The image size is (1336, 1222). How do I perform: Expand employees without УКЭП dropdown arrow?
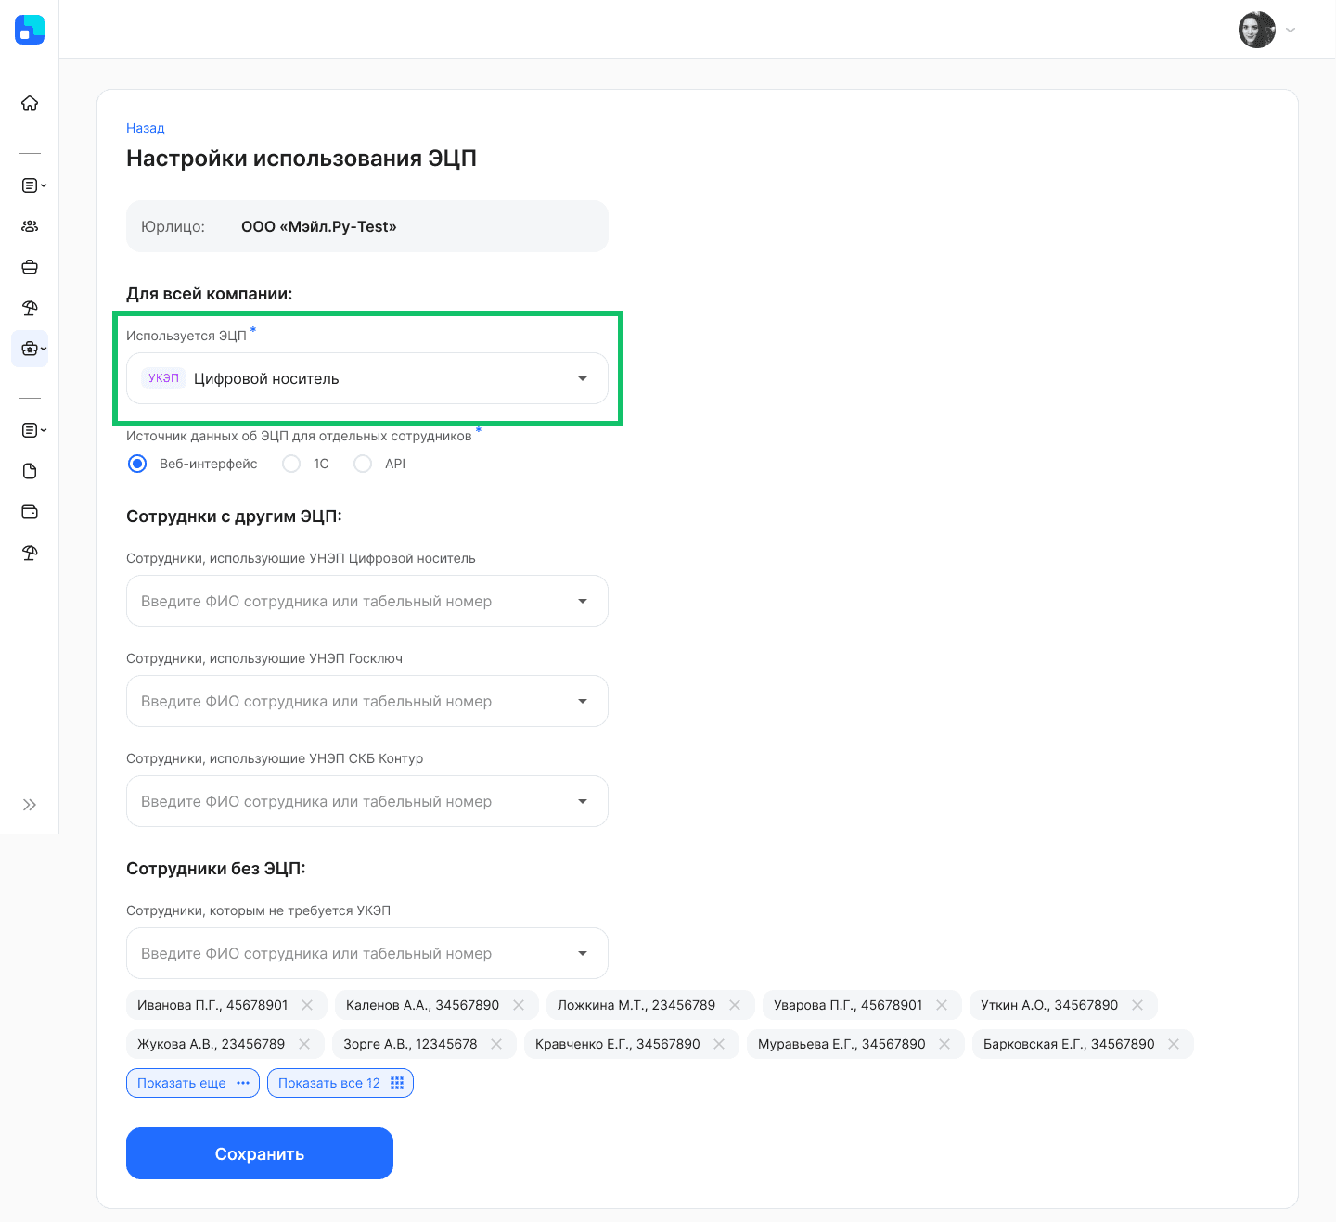click(x=583, y=953)
